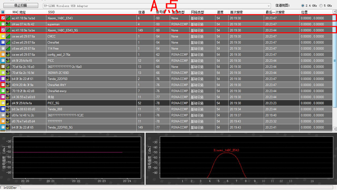Select the 5 GHz channel view
Screen dimensions: 337x190
tap(321, 6)
